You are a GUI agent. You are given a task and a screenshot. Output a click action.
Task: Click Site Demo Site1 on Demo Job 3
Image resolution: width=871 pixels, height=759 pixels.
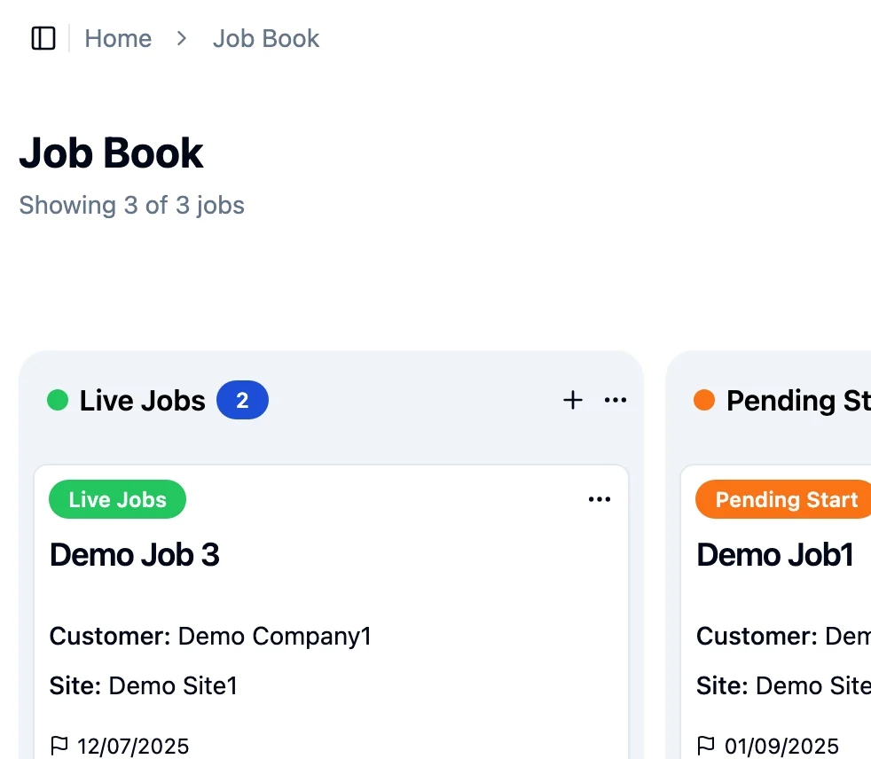(x=144, y=685)
